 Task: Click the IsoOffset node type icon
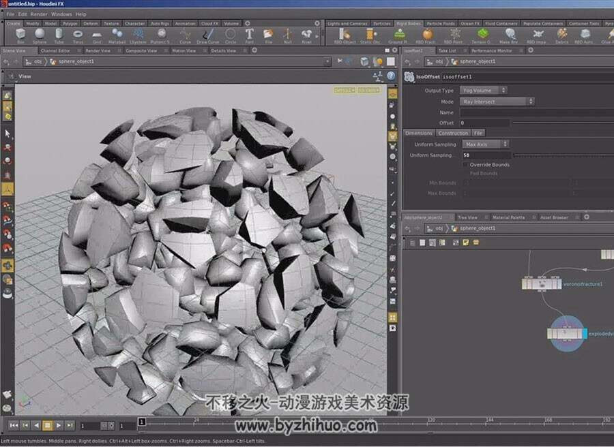pyautogui.click(x=409, y=76)
